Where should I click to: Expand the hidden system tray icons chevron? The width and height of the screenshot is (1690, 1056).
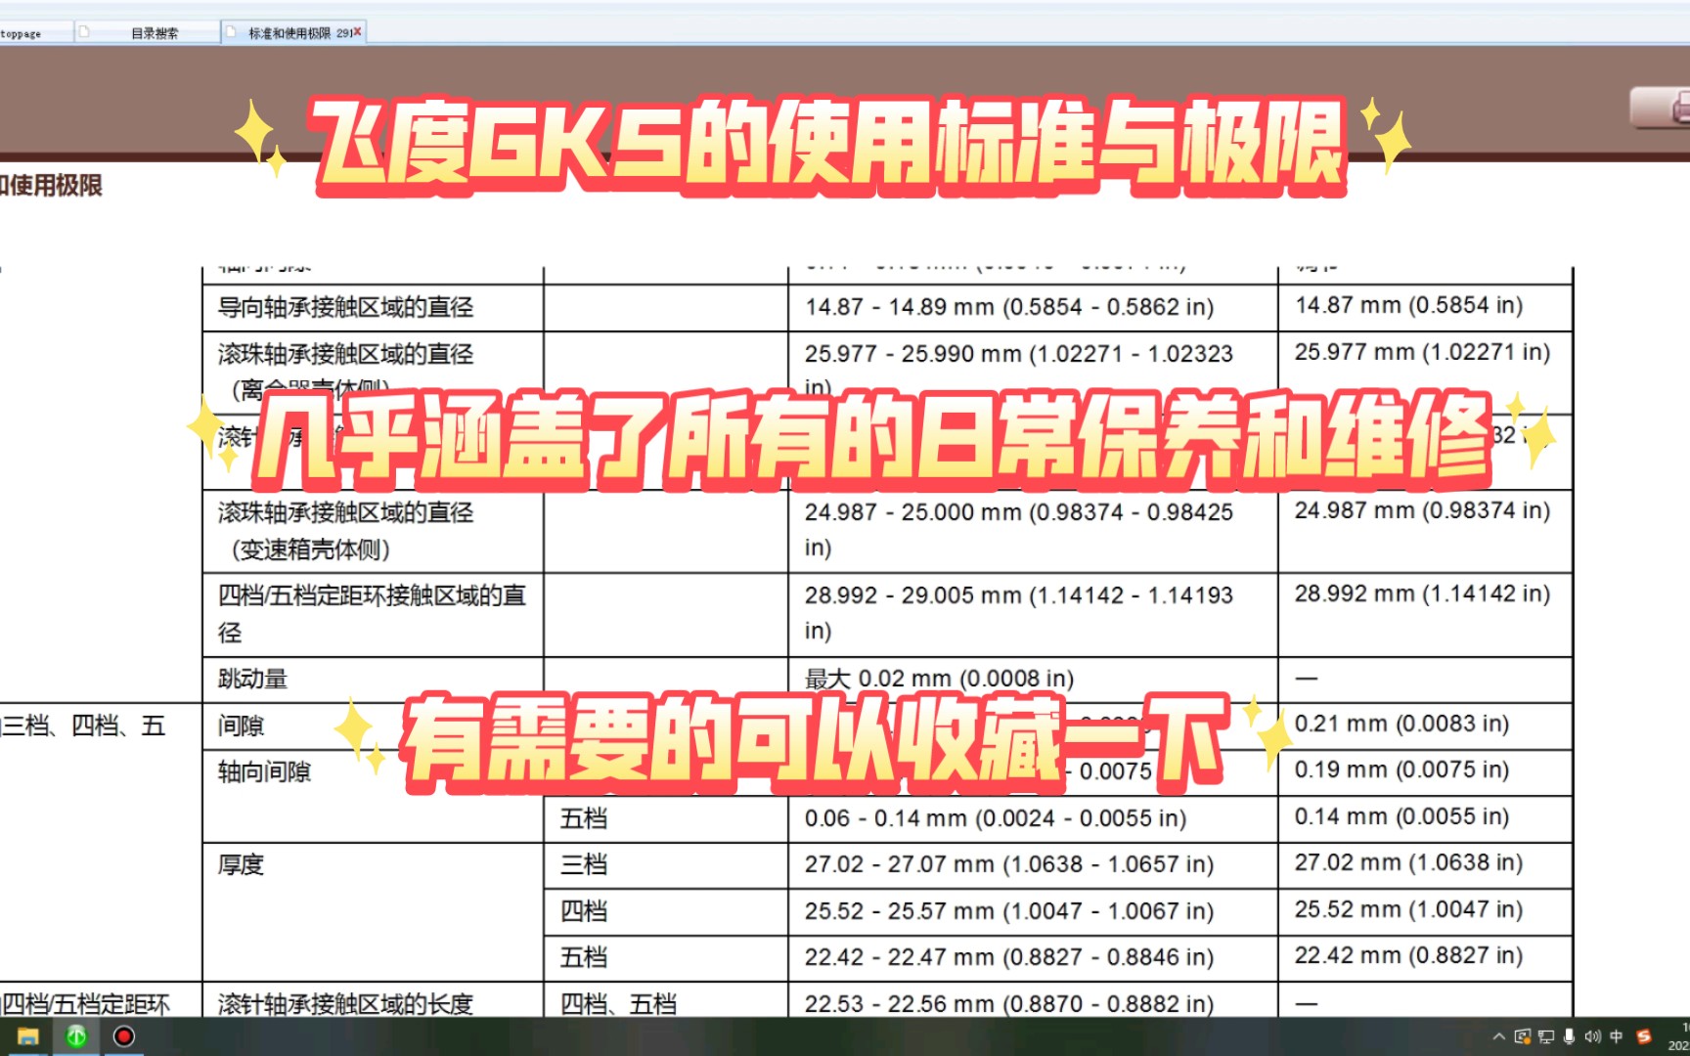pyautogui.click(x=1498, y=1036)
